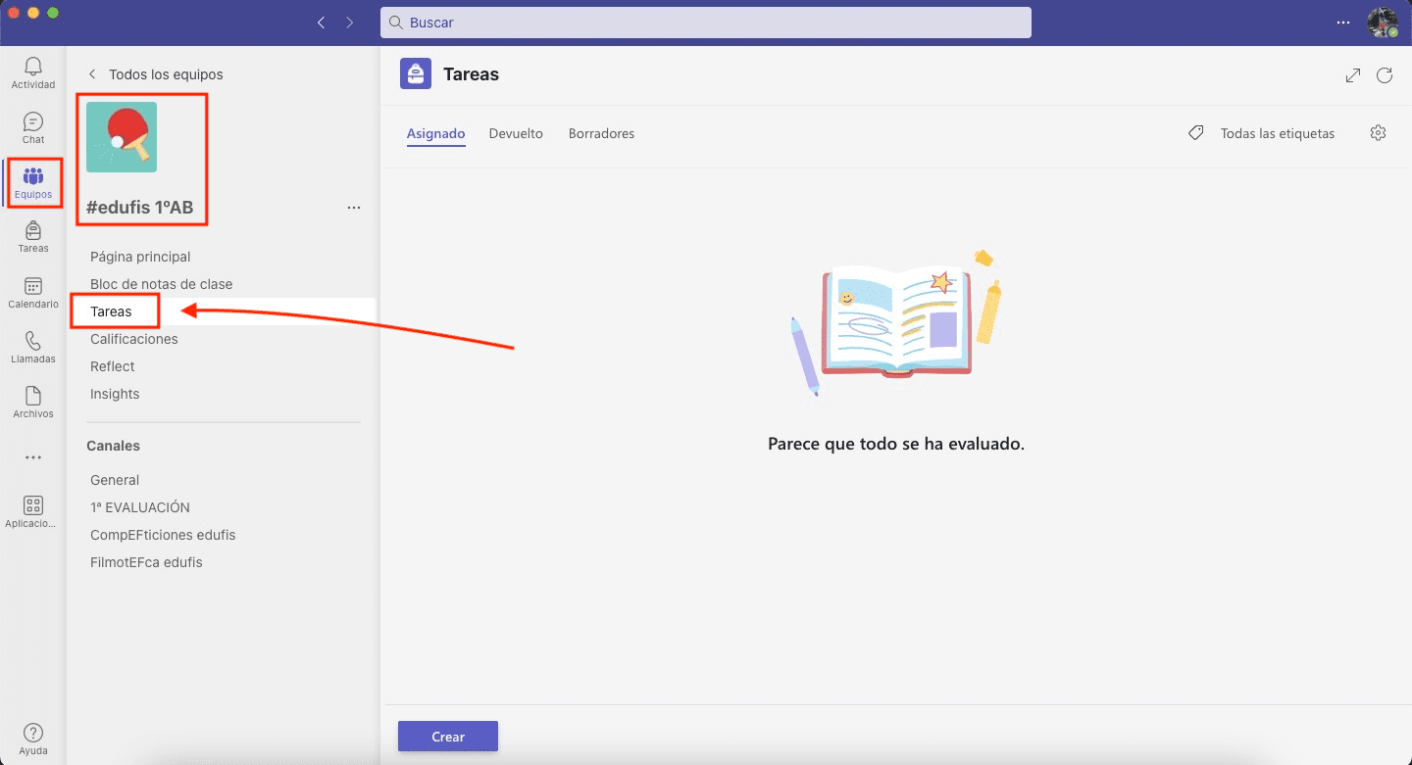The image size is (1412, 765).
Task: Expand more apps ellipsis in left rail
Action: click(33, 457)
